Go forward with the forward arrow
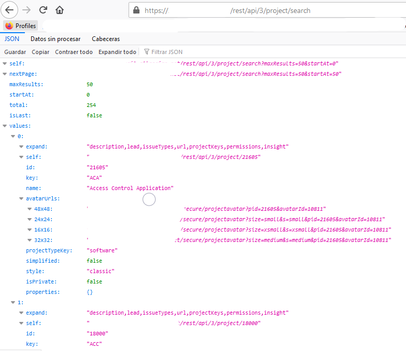Viewport: 406px width, 351px height. click(26, 10)
